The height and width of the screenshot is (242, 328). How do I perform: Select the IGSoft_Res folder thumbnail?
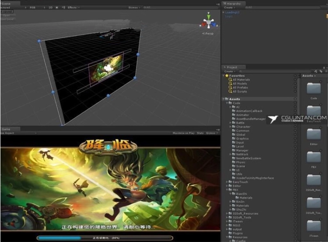(x=314, y=180)
